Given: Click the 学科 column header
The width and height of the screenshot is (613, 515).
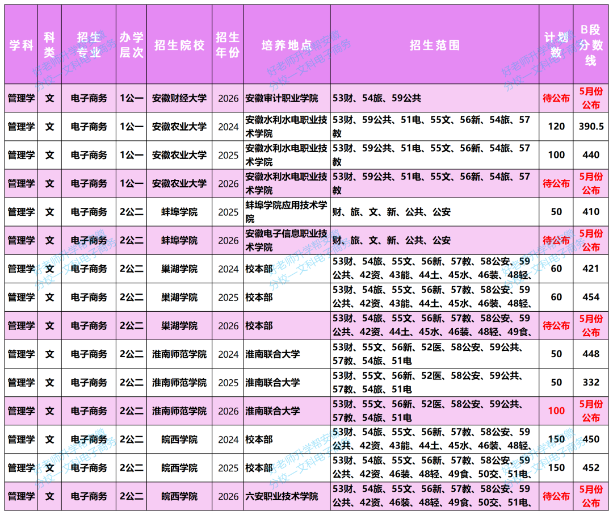Looking at the screenshot, I should coord(21,45).
